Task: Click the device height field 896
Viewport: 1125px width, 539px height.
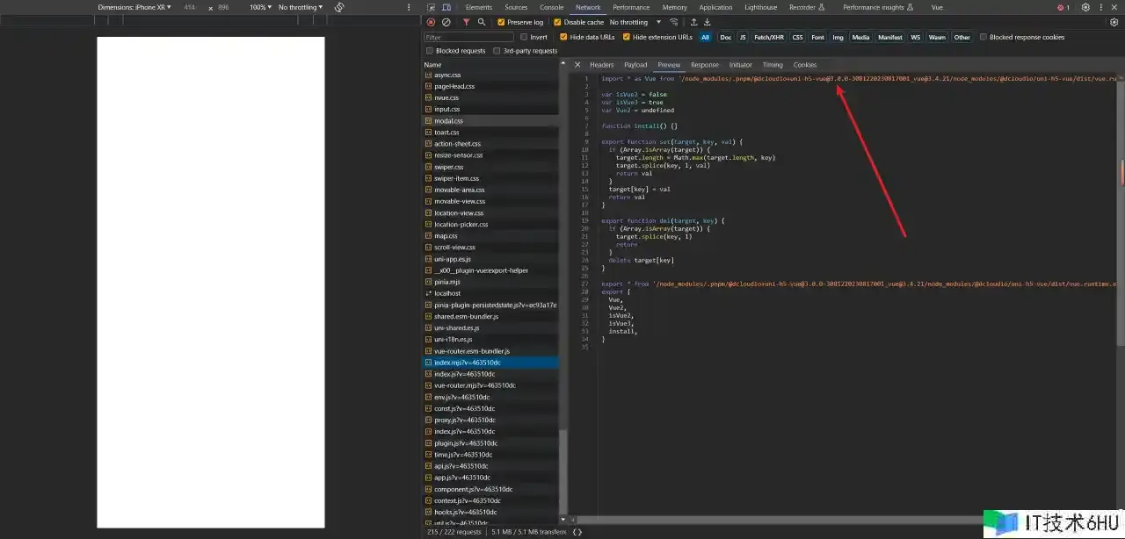Action: 223,7
